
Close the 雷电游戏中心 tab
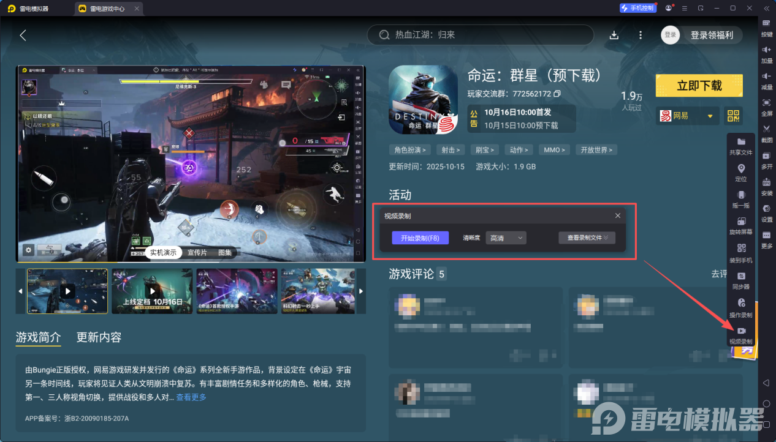pos(137,9)
